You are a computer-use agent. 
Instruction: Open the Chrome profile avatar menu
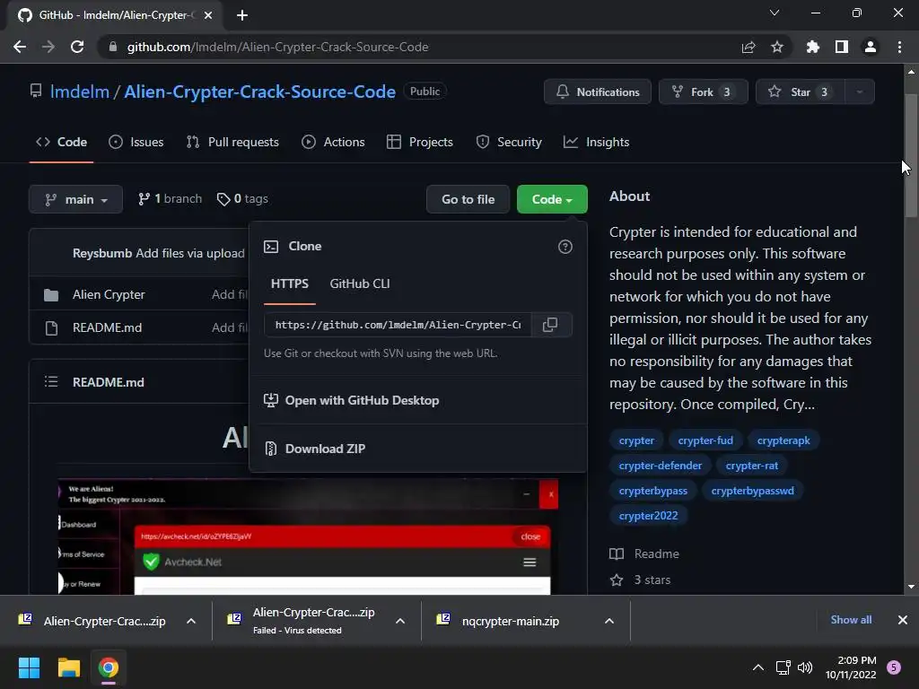871,47
